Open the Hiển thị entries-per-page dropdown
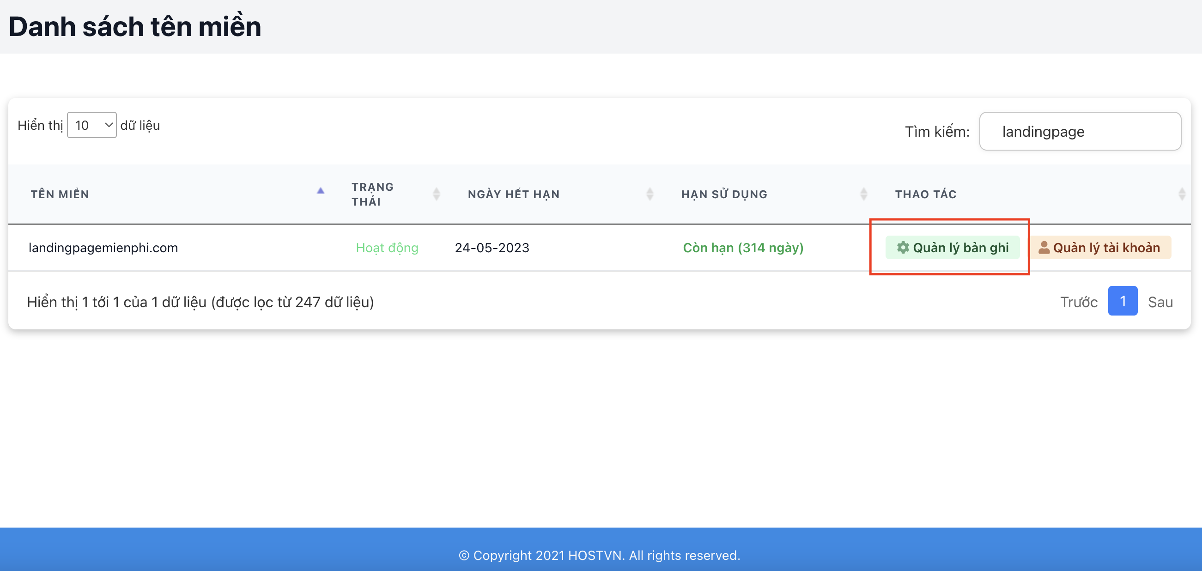1202x571 pixels. [x=92, y=125]
